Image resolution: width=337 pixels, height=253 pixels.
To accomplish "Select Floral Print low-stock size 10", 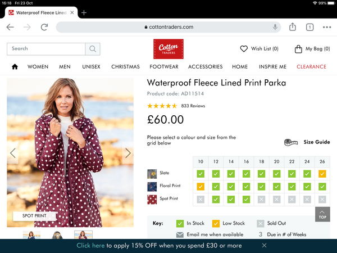I will pyautogui.click(x=201, y=187).
